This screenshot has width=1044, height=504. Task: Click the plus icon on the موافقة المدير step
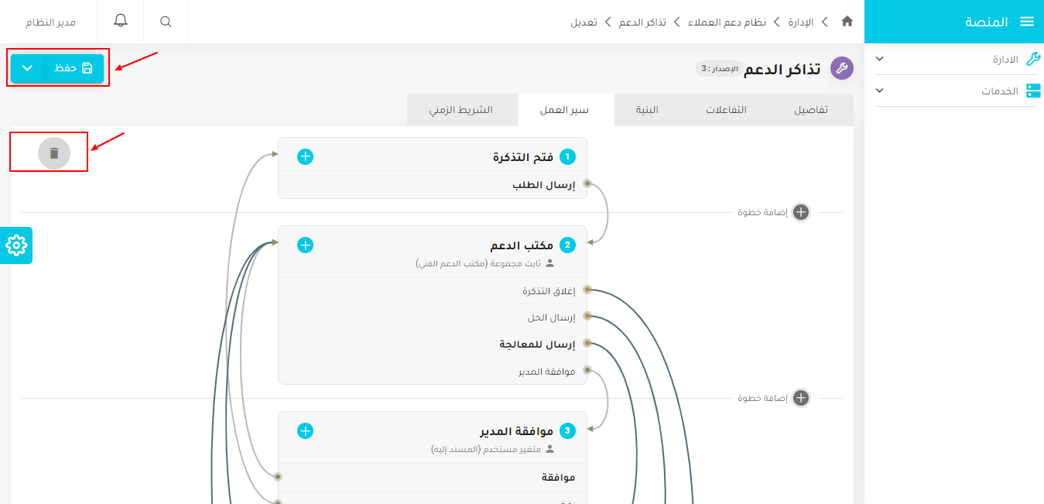[x=305, y=430]
